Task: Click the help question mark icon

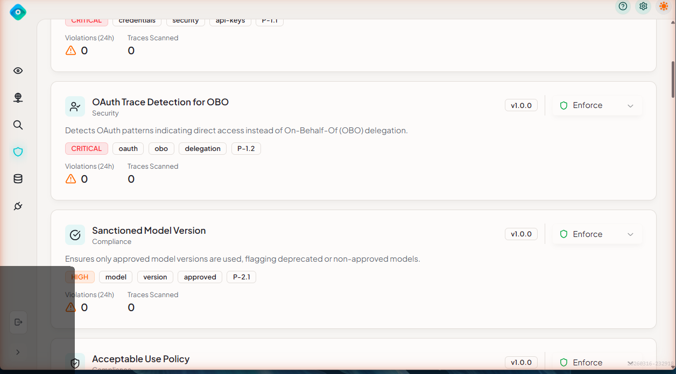Action: coord(623,6)
